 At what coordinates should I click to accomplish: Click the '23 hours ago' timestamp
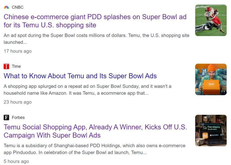point(18,102)
